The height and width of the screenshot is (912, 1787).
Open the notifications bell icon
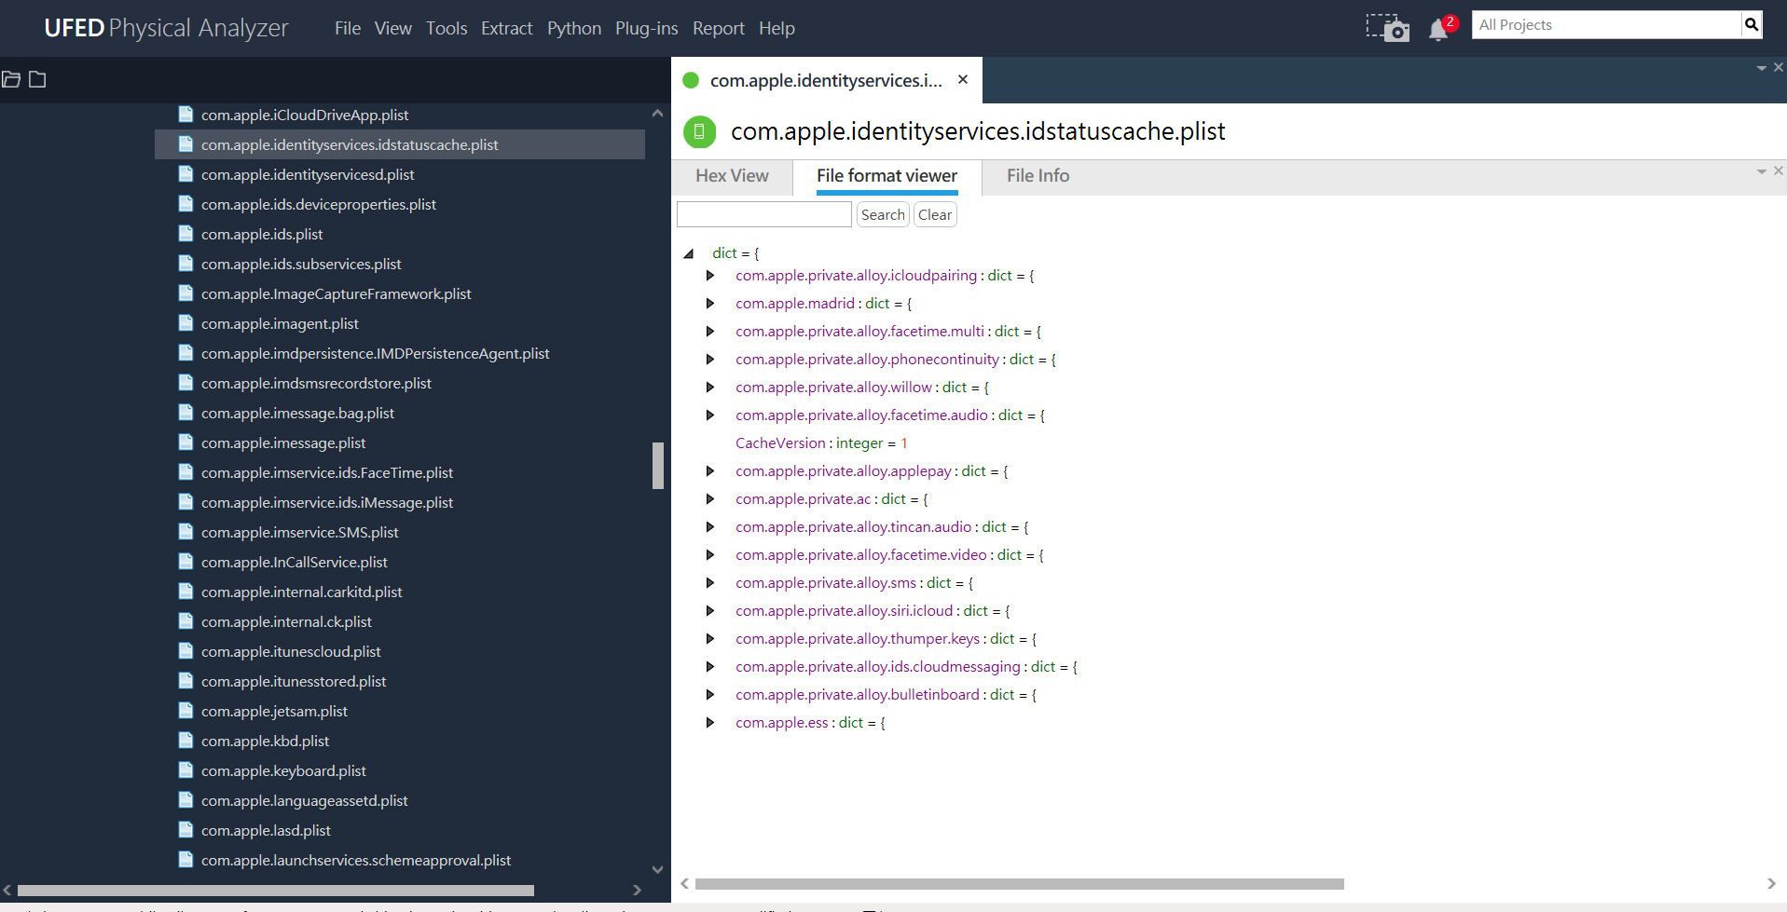tap(1438, 30)
